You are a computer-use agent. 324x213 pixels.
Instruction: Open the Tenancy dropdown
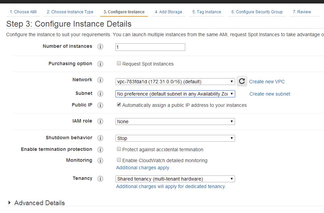[x=175, y=179]
